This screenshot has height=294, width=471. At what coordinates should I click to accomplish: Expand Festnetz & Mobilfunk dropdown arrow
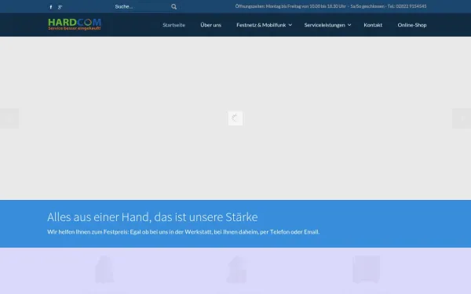[x=290, y=25]
